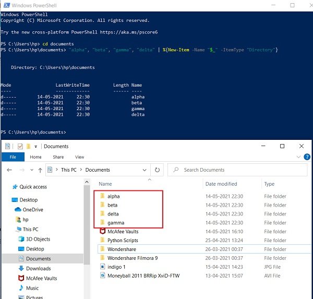The image size is (313, 299).
Task: Switch to the View ribbon tab
Action: (79, 157)
